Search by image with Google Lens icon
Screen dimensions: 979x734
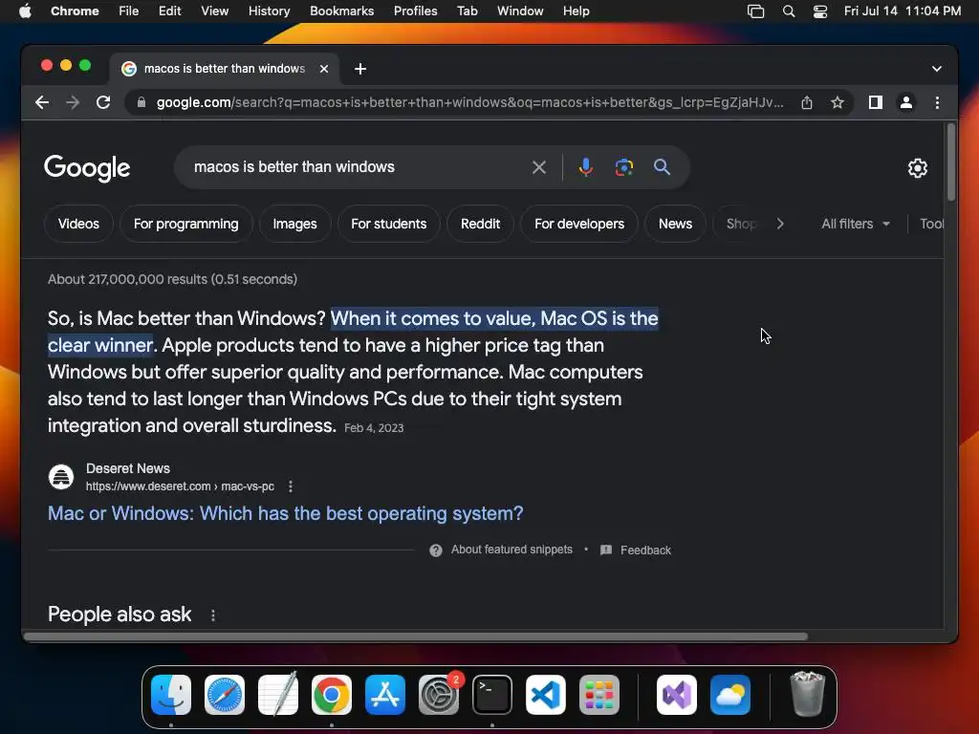(x=623, y=167)
